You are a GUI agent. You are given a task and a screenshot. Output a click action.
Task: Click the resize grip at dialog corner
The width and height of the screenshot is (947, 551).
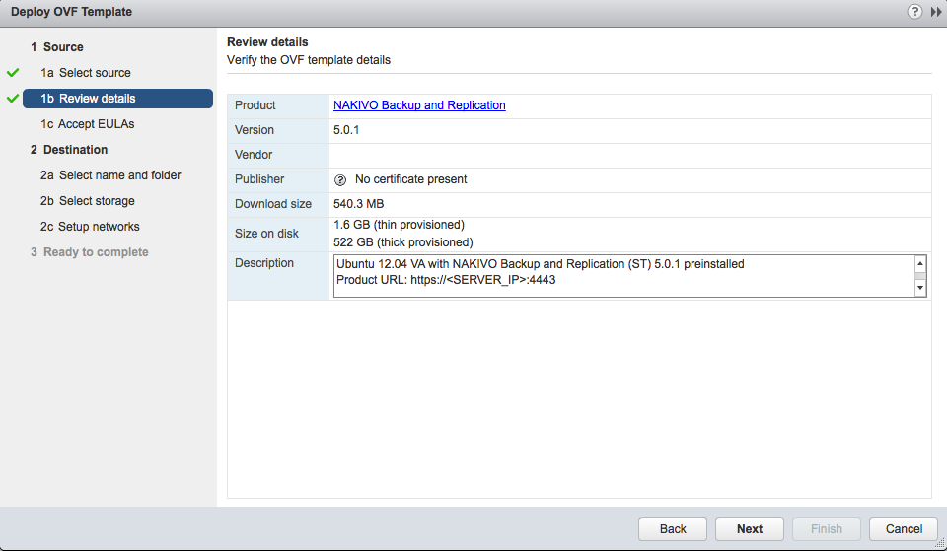tap(940, 544)
